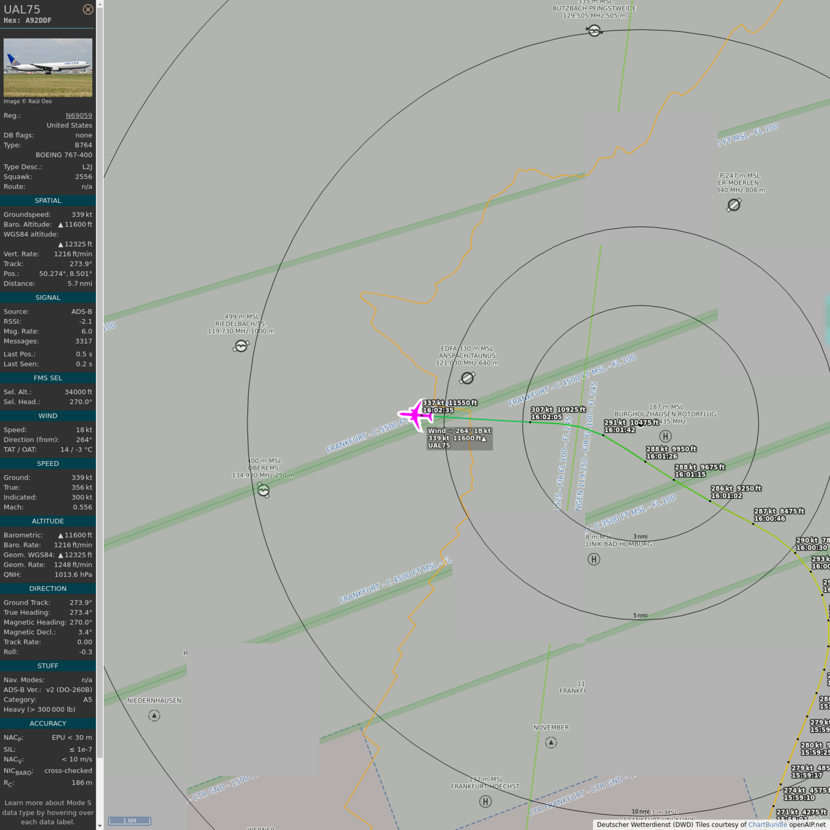Click the United Boeing 767 photo thumbnail

[x=48, y=67]
